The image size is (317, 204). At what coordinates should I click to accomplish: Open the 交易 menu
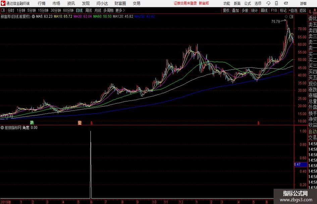pyautogui.click(x=137, y=3)
